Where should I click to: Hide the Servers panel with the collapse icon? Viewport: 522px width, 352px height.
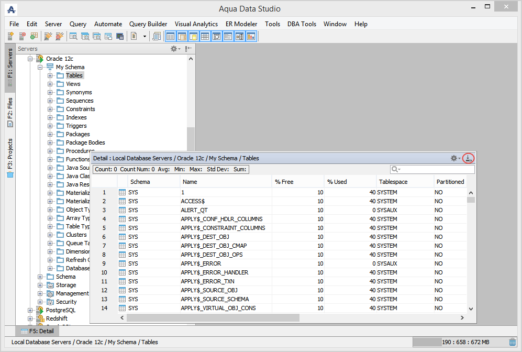coord(188,49)
